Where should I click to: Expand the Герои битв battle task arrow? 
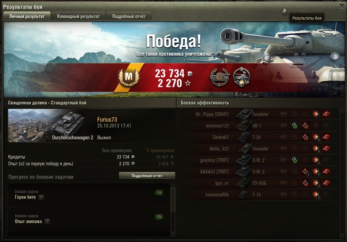click(41, 197)
